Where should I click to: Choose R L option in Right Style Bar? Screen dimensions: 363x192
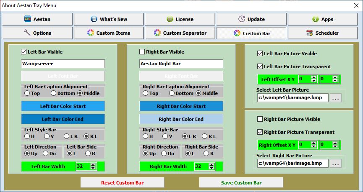[x=205, y=136]
